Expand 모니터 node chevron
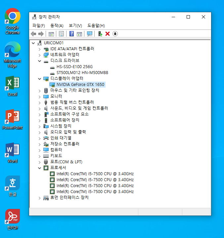The image size is (224, 238). [39, 97]
